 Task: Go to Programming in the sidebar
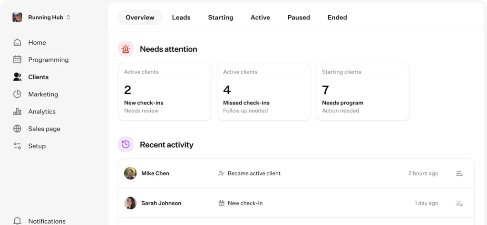49,59
